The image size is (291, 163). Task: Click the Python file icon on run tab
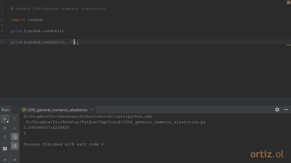pyautogui.click(x=24, y=110)
